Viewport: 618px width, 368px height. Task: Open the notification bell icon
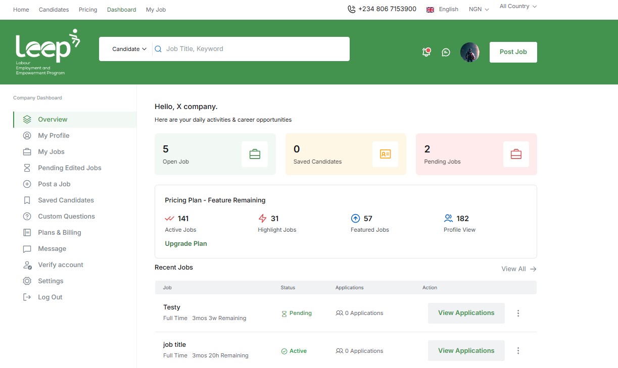point(426,52)
